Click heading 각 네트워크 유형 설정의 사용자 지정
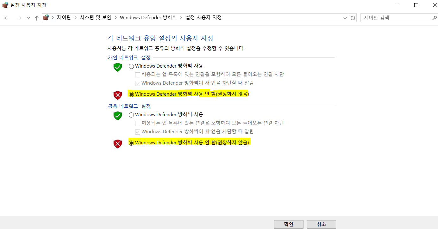This screenshot has height=229, width=438. coord(160,38)
